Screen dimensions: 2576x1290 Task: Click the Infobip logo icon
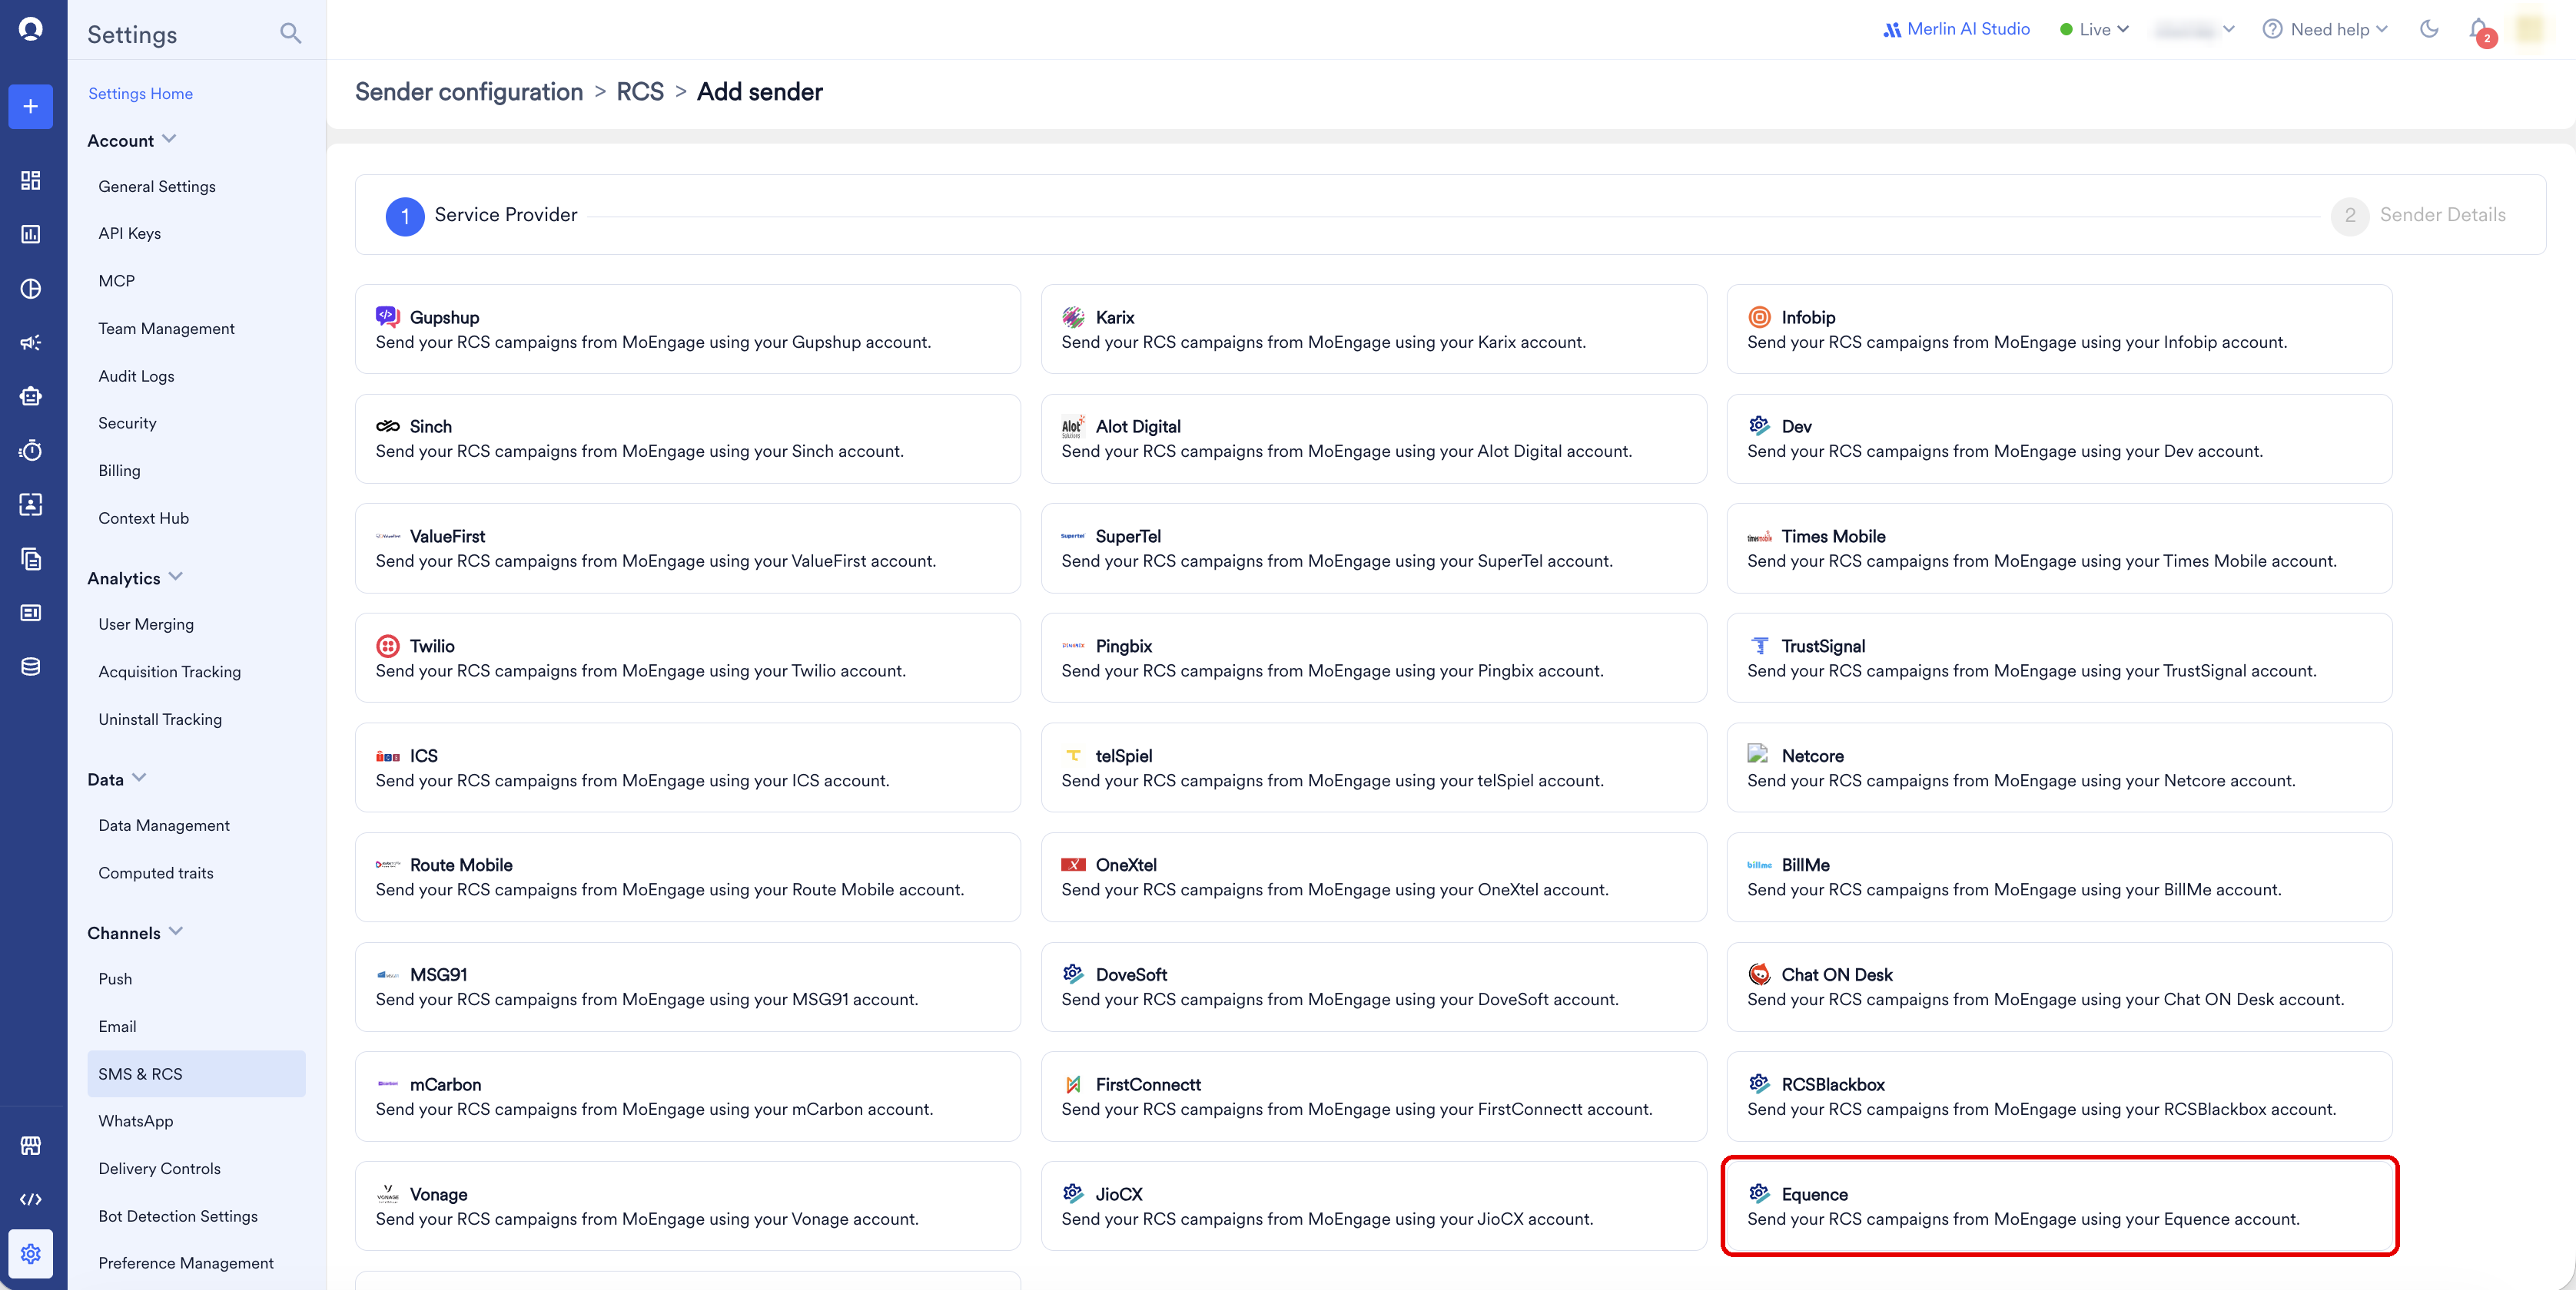tap(1759, 317)
